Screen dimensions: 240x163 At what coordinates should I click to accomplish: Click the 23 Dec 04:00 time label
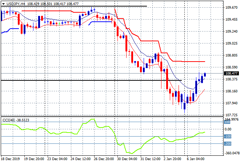[x=57, y=159]
